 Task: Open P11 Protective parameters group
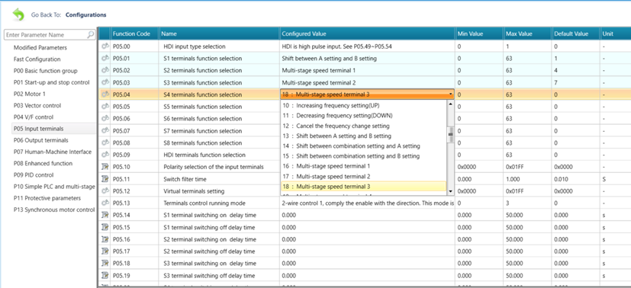[x=47, y=198]
